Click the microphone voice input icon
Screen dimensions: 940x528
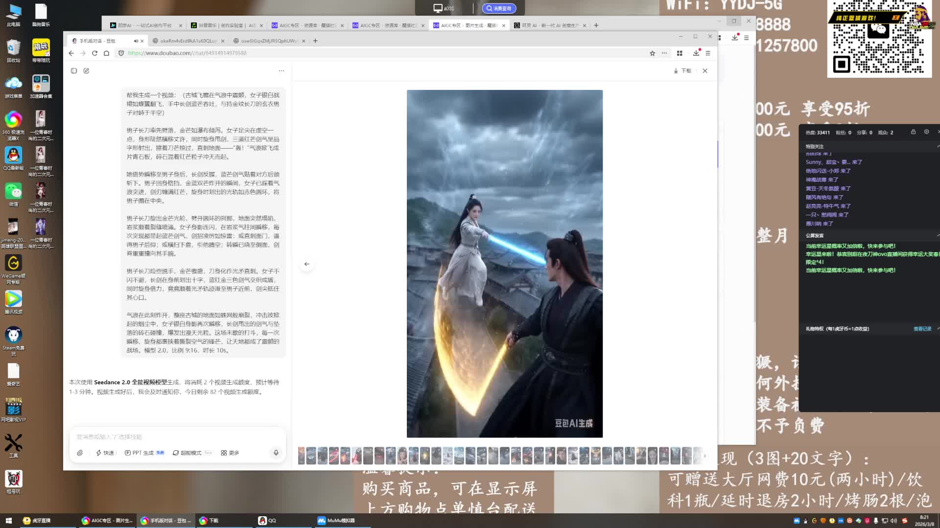[276, 453]
